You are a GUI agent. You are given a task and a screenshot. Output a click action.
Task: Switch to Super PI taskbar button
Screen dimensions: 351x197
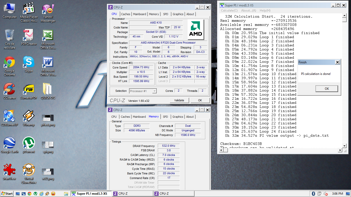[x=91, y=194]
